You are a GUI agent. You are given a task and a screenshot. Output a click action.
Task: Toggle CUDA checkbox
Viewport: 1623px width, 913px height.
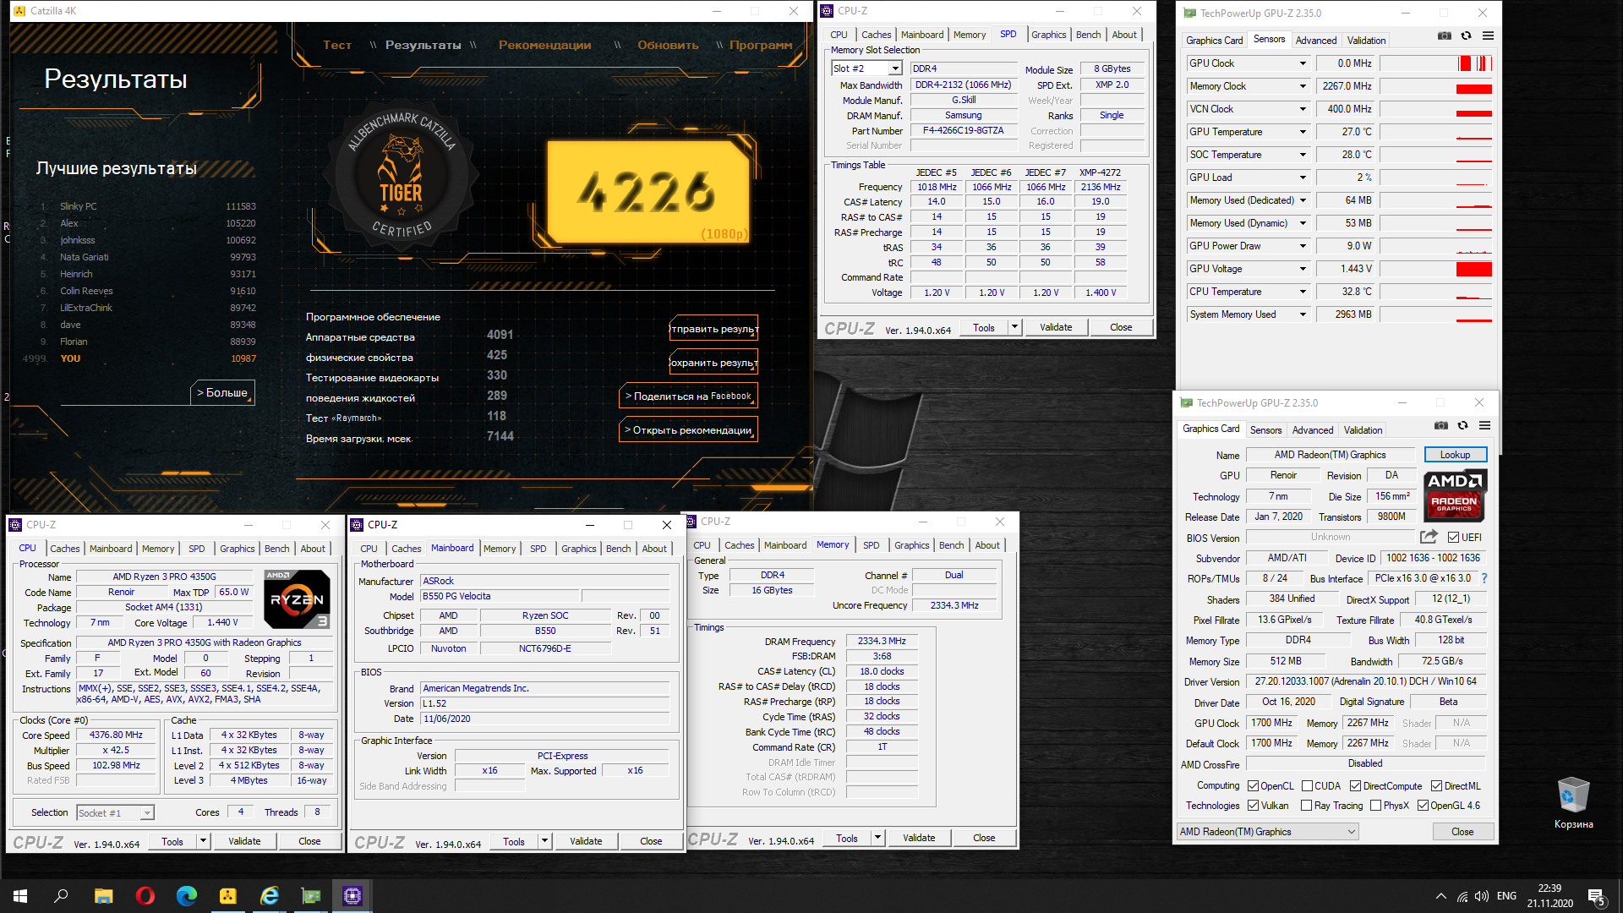tap(1307, 785)
